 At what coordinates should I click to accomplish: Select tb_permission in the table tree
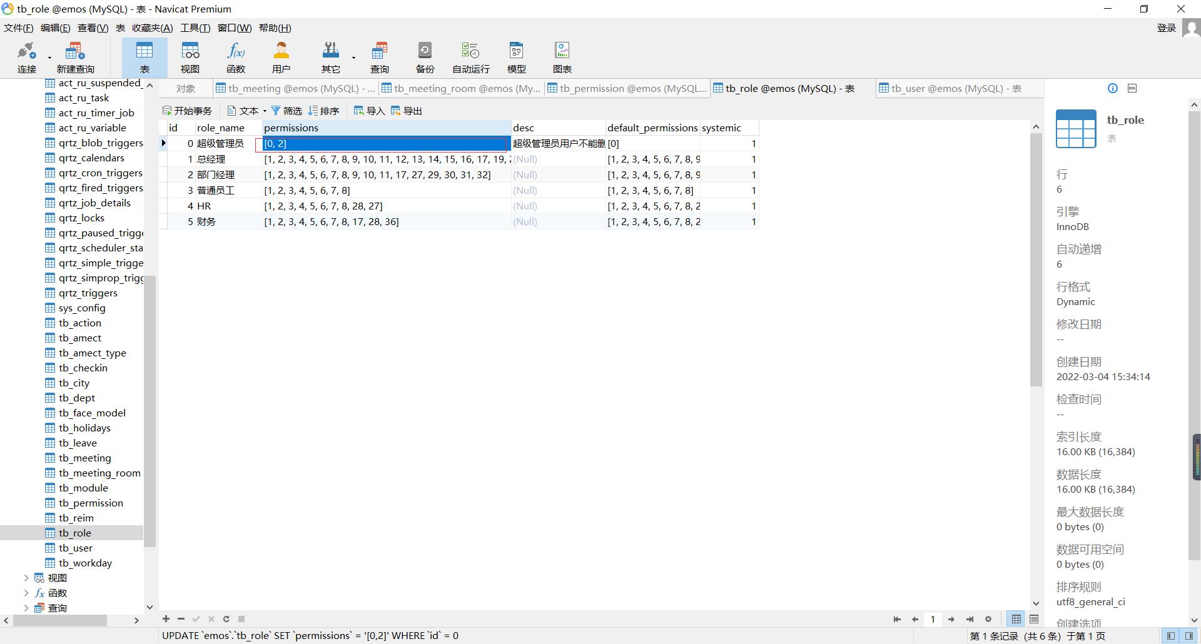tap(91, 503)
